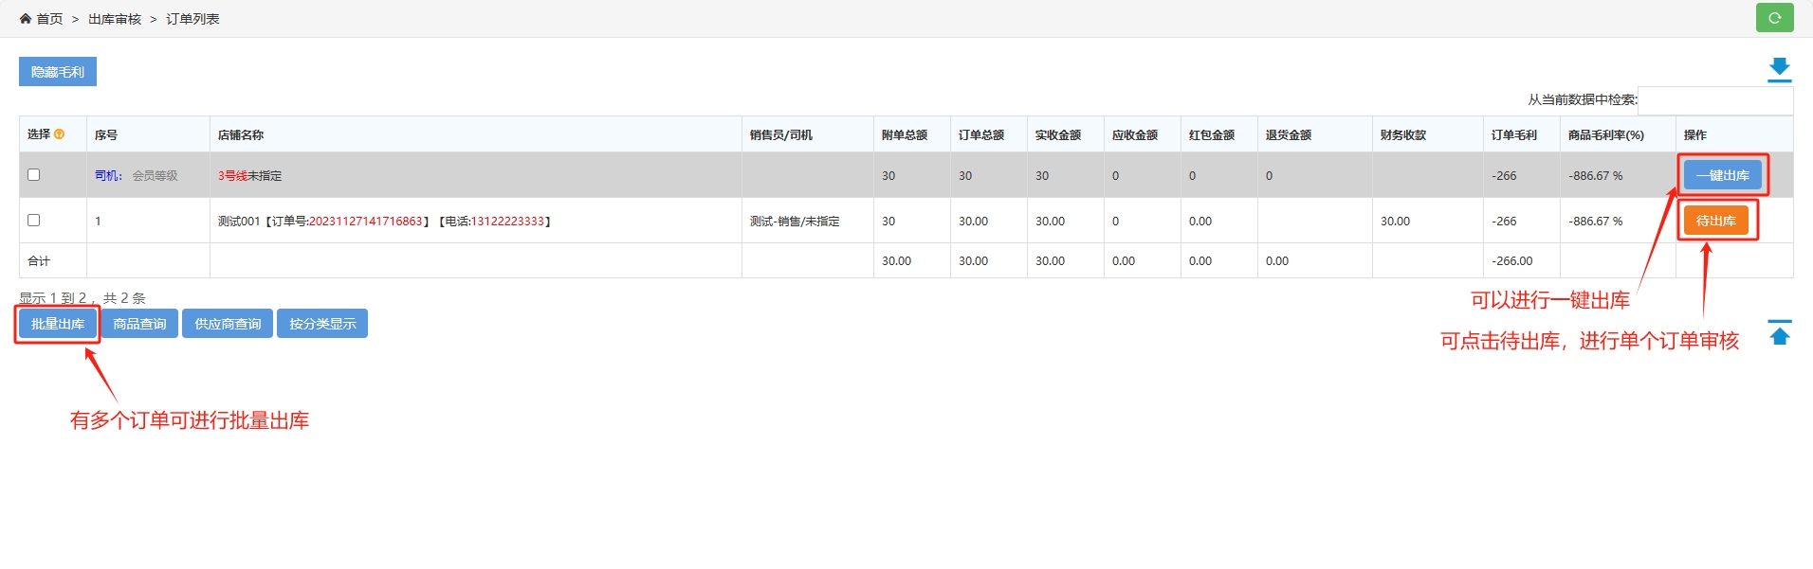Click the orange 待出库 button
Image resolution: width=1813 pixels, height=569 pixels.
tap(1716, 221)
